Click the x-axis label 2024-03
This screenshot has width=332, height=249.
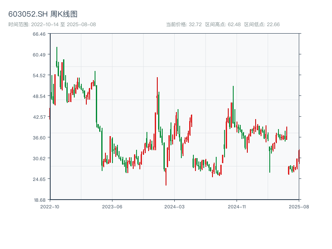pos(174,207)
